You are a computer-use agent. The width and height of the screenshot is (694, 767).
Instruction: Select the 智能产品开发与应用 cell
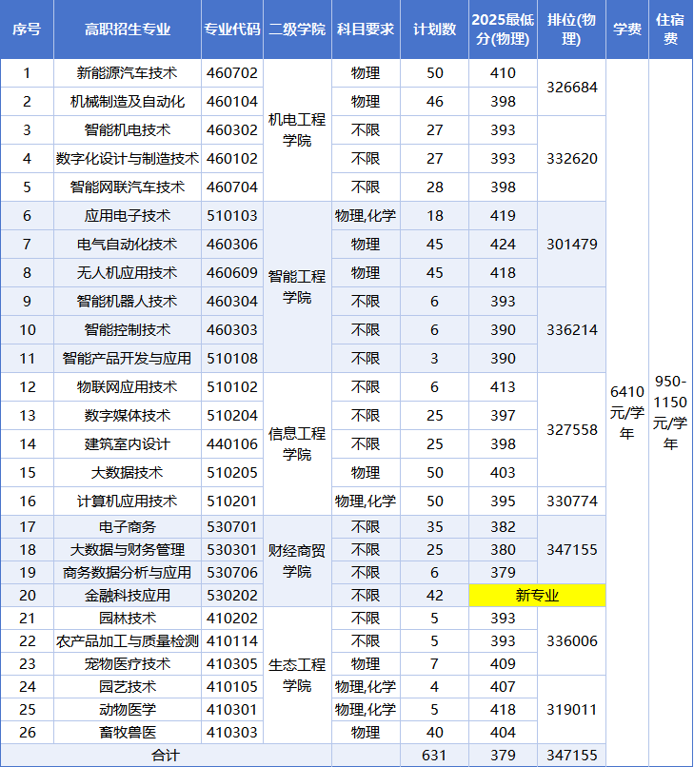128,359
